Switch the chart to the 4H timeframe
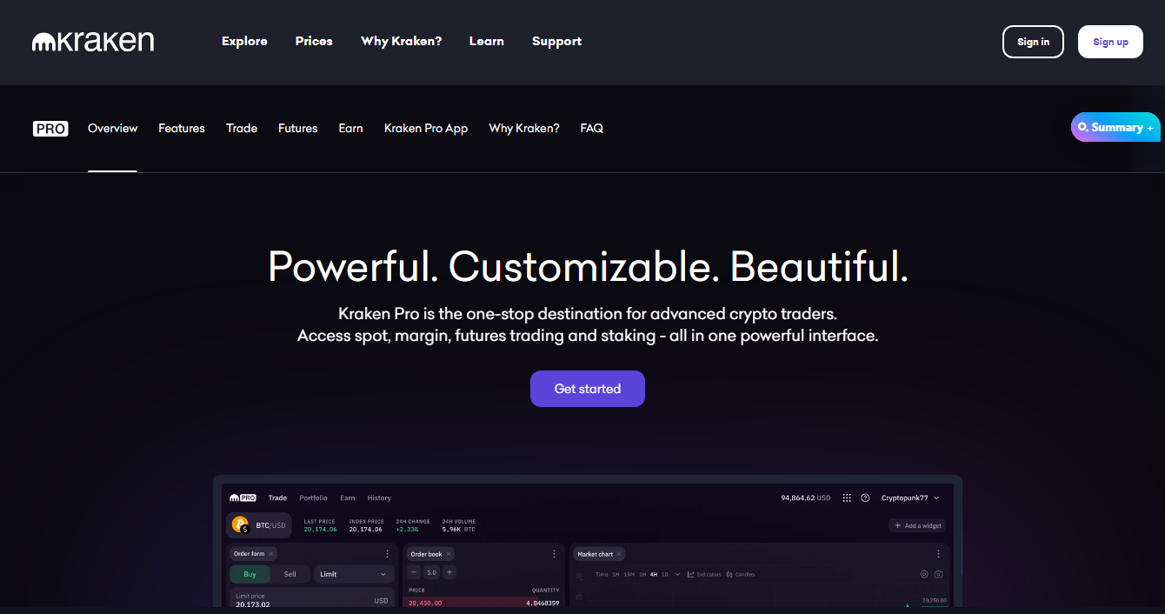Screen dimensions: 1165x614 click(653, 574)
